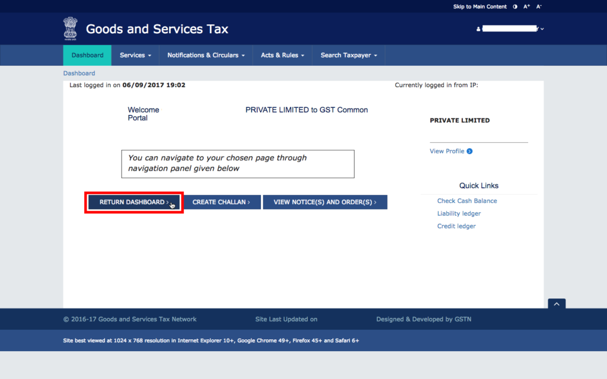The width and height of the screenshot is (607, 379).
Task: Select the contrast adjustment circle icon
Action: [x=515, y=7]
